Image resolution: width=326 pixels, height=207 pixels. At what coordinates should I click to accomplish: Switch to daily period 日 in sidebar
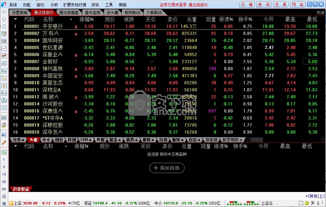coord(4,196)
